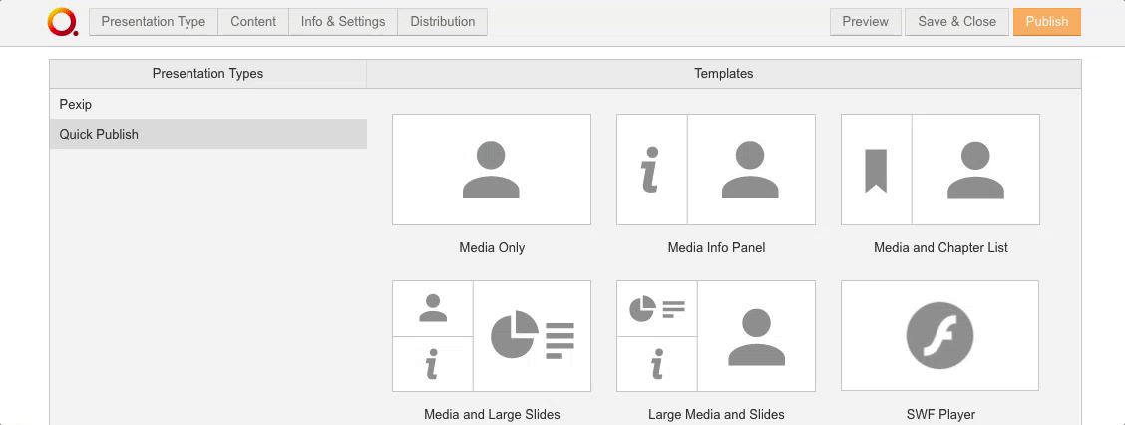Click the Media and Large Slides label
Image resolution: width=1125 pixels, height=425 pixels.
click(x=492, y=414)
